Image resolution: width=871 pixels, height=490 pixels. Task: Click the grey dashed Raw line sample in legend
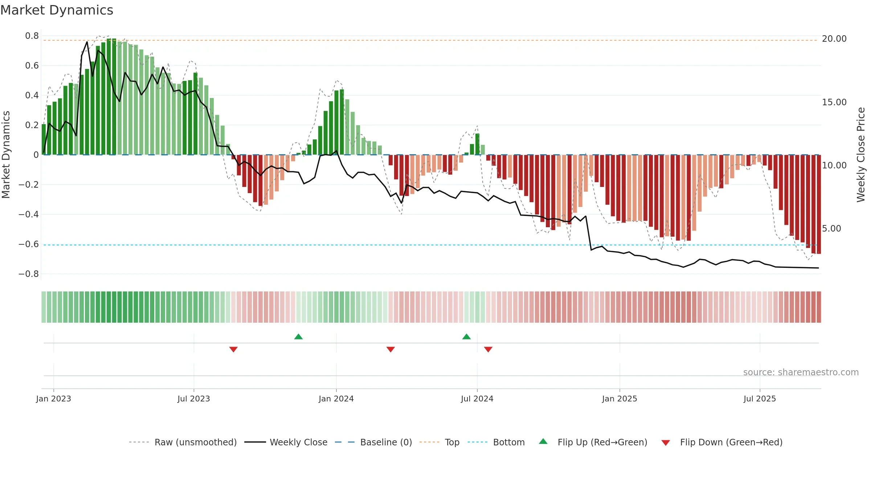(x=139, y=442)
